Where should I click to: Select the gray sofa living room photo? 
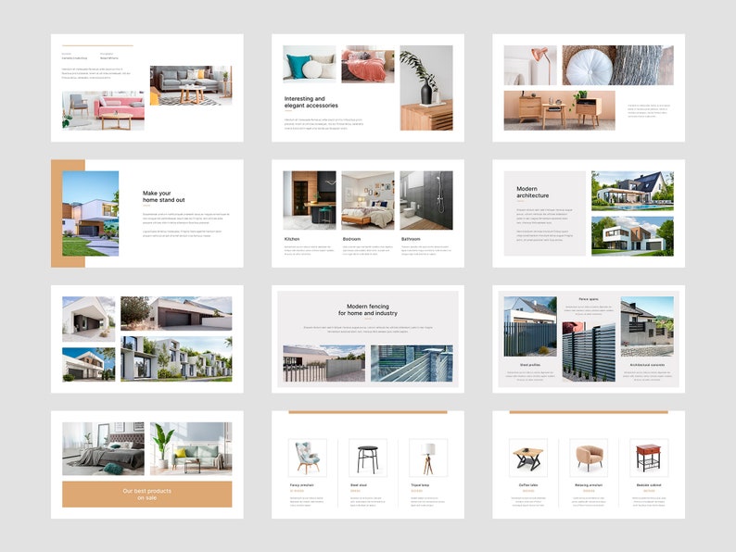coord(191,85)
